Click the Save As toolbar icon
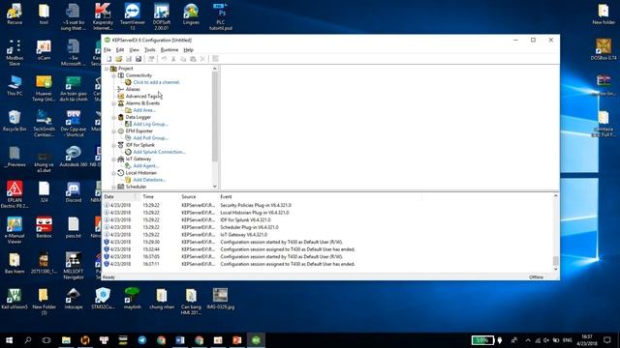Image resolution: width=620 pixels, height=348 pixels. 138,59
